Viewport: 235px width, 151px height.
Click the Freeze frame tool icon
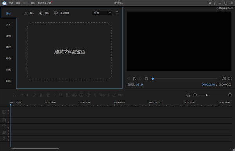(81, 95)
